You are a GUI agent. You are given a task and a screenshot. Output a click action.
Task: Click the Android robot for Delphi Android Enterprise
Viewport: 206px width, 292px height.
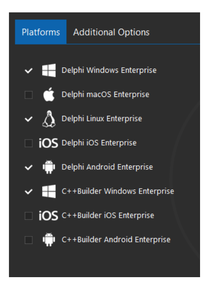(x=49, y=167)
